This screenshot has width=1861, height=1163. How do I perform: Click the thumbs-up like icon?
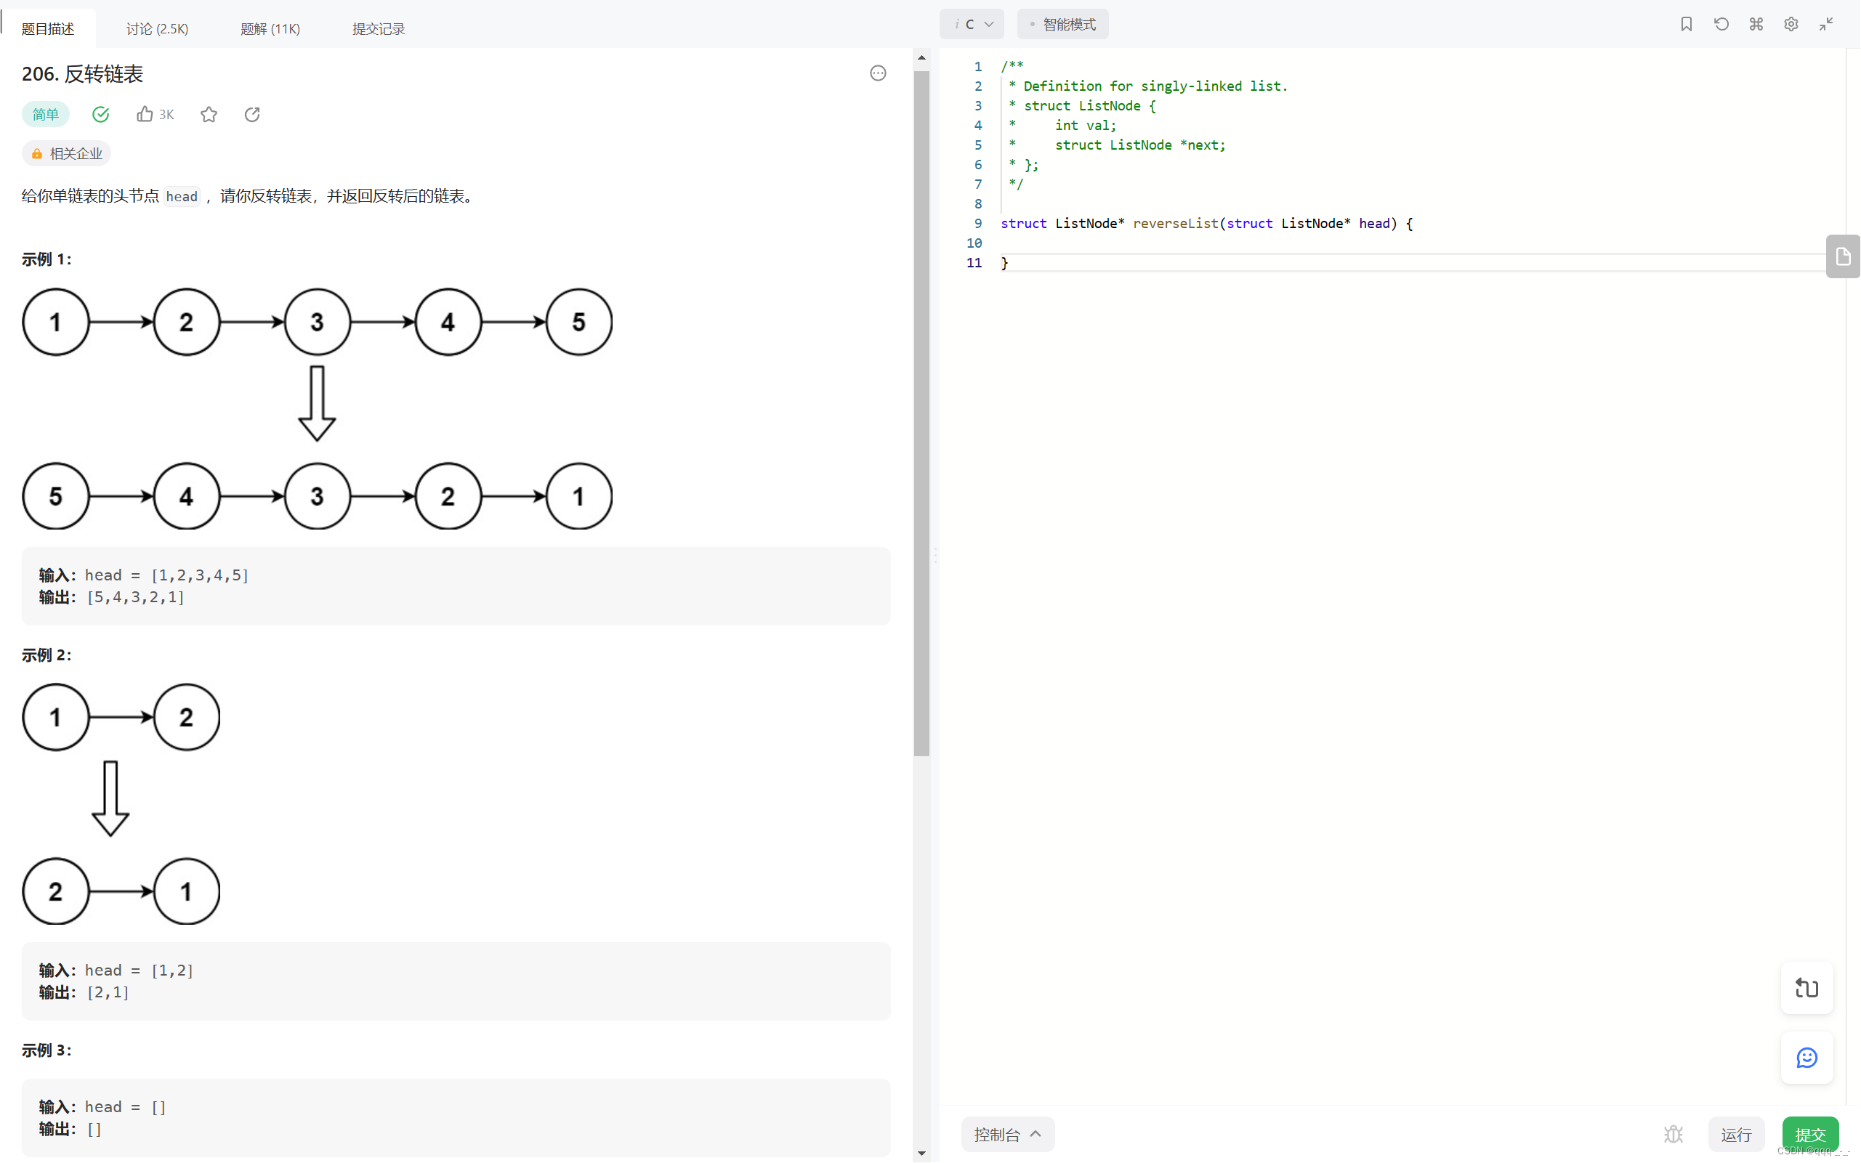(145, 115)
